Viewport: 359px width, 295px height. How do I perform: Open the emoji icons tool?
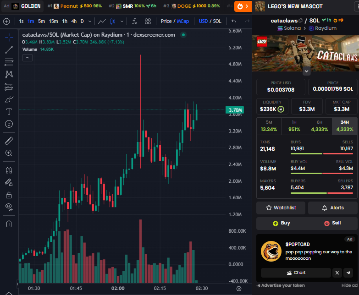coord(9,124)
